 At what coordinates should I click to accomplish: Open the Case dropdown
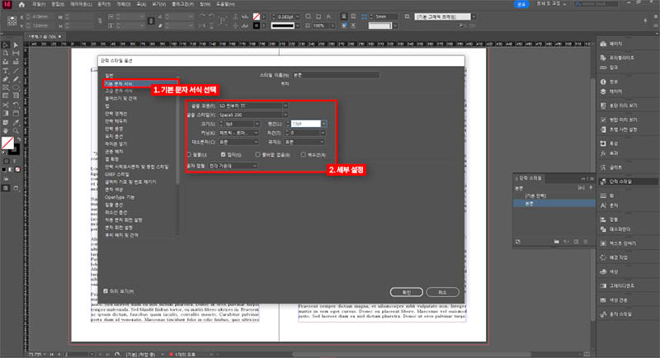(x=238, y=142)
